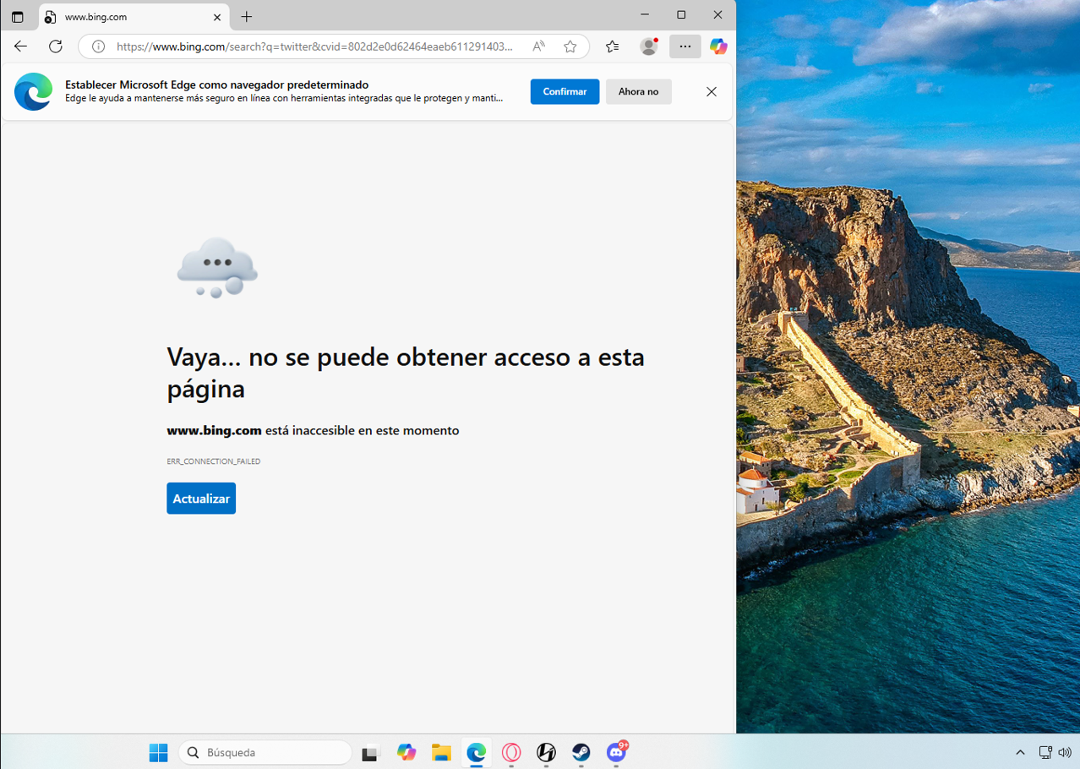Open a new tab with the plus button
The height and width of the screenshot is (769, 1080).
(247, 17)
